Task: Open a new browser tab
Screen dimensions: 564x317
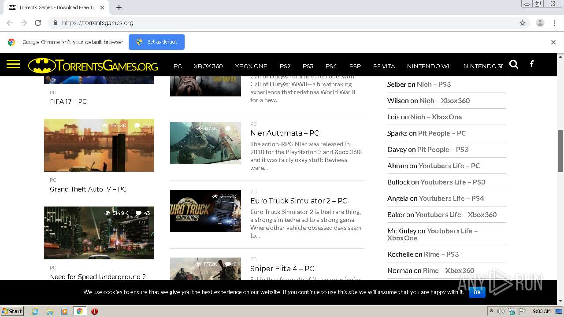Action: (119, 7)
